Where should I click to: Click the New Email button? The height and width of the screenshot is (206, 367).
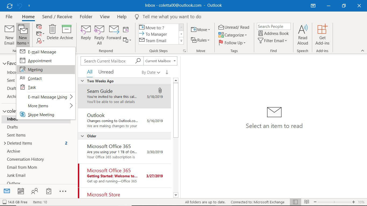9,35
